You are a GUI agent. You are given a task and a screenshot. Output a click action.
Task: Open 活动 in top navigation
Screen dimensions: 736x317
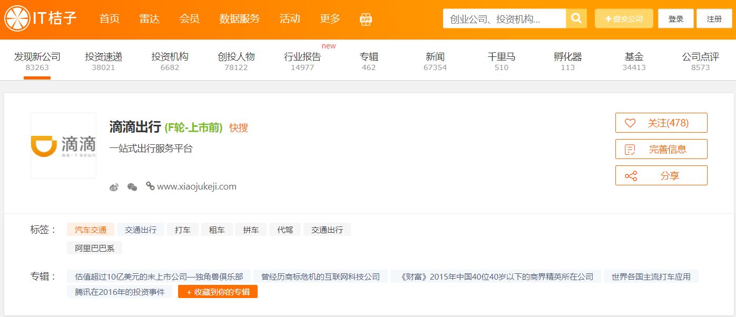click(290, 19)
